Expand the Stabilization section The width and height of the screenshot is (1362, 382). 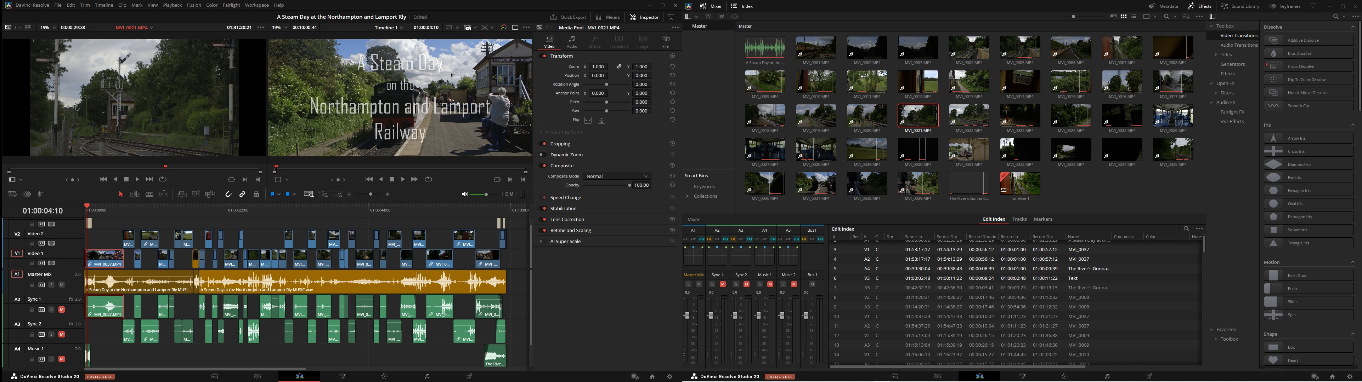pos(564,208)
